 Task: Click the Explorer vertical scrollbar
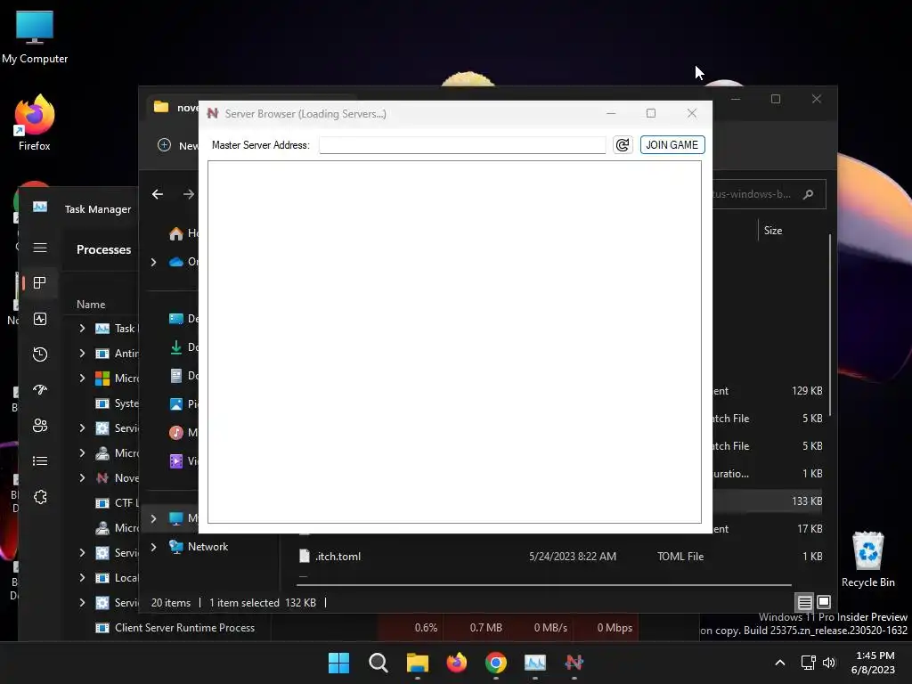(x=830, y=326)
